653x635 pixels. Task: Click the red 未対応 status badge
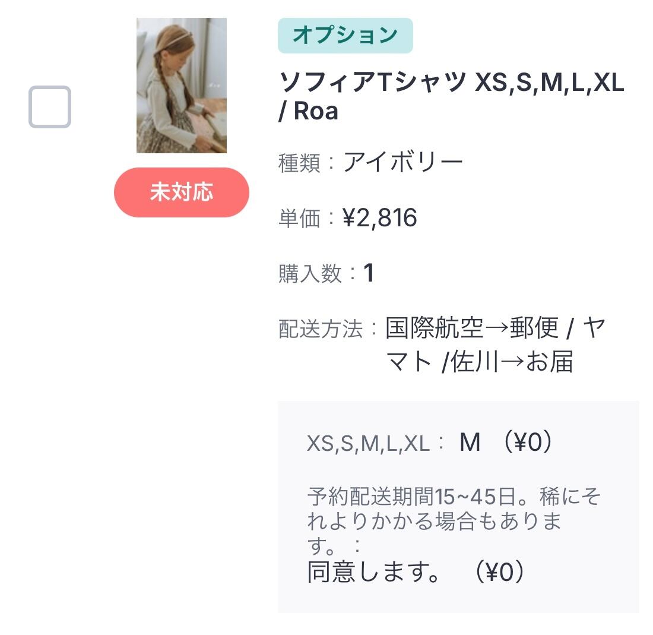(181, 192)
